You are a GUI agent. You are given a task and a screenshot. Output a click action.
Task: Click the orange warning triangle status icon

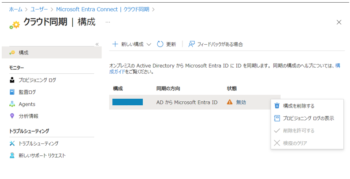pyautogui.click(x=230, y=102)
